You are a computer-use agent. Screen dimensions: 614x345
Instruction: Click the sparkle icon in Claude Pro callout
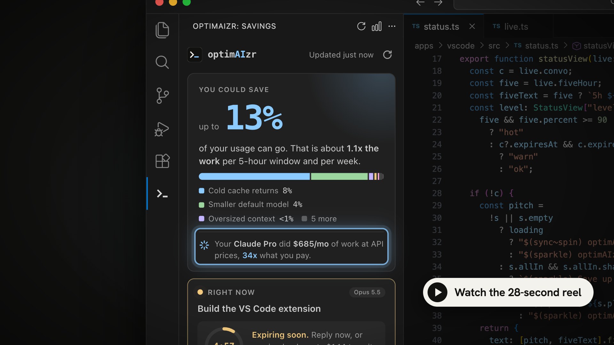204,245
